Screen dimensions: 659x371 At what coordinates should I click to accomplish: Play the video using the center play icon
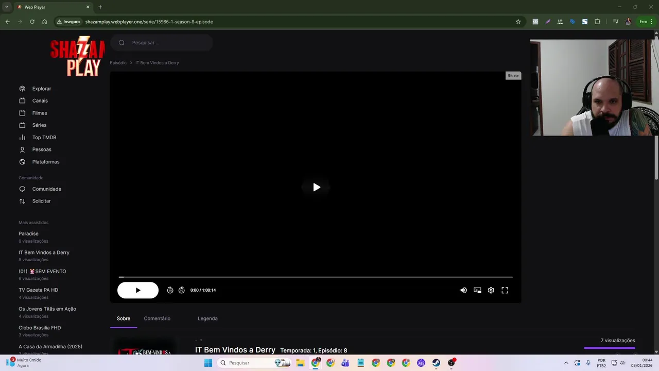[x=316, y=187]
